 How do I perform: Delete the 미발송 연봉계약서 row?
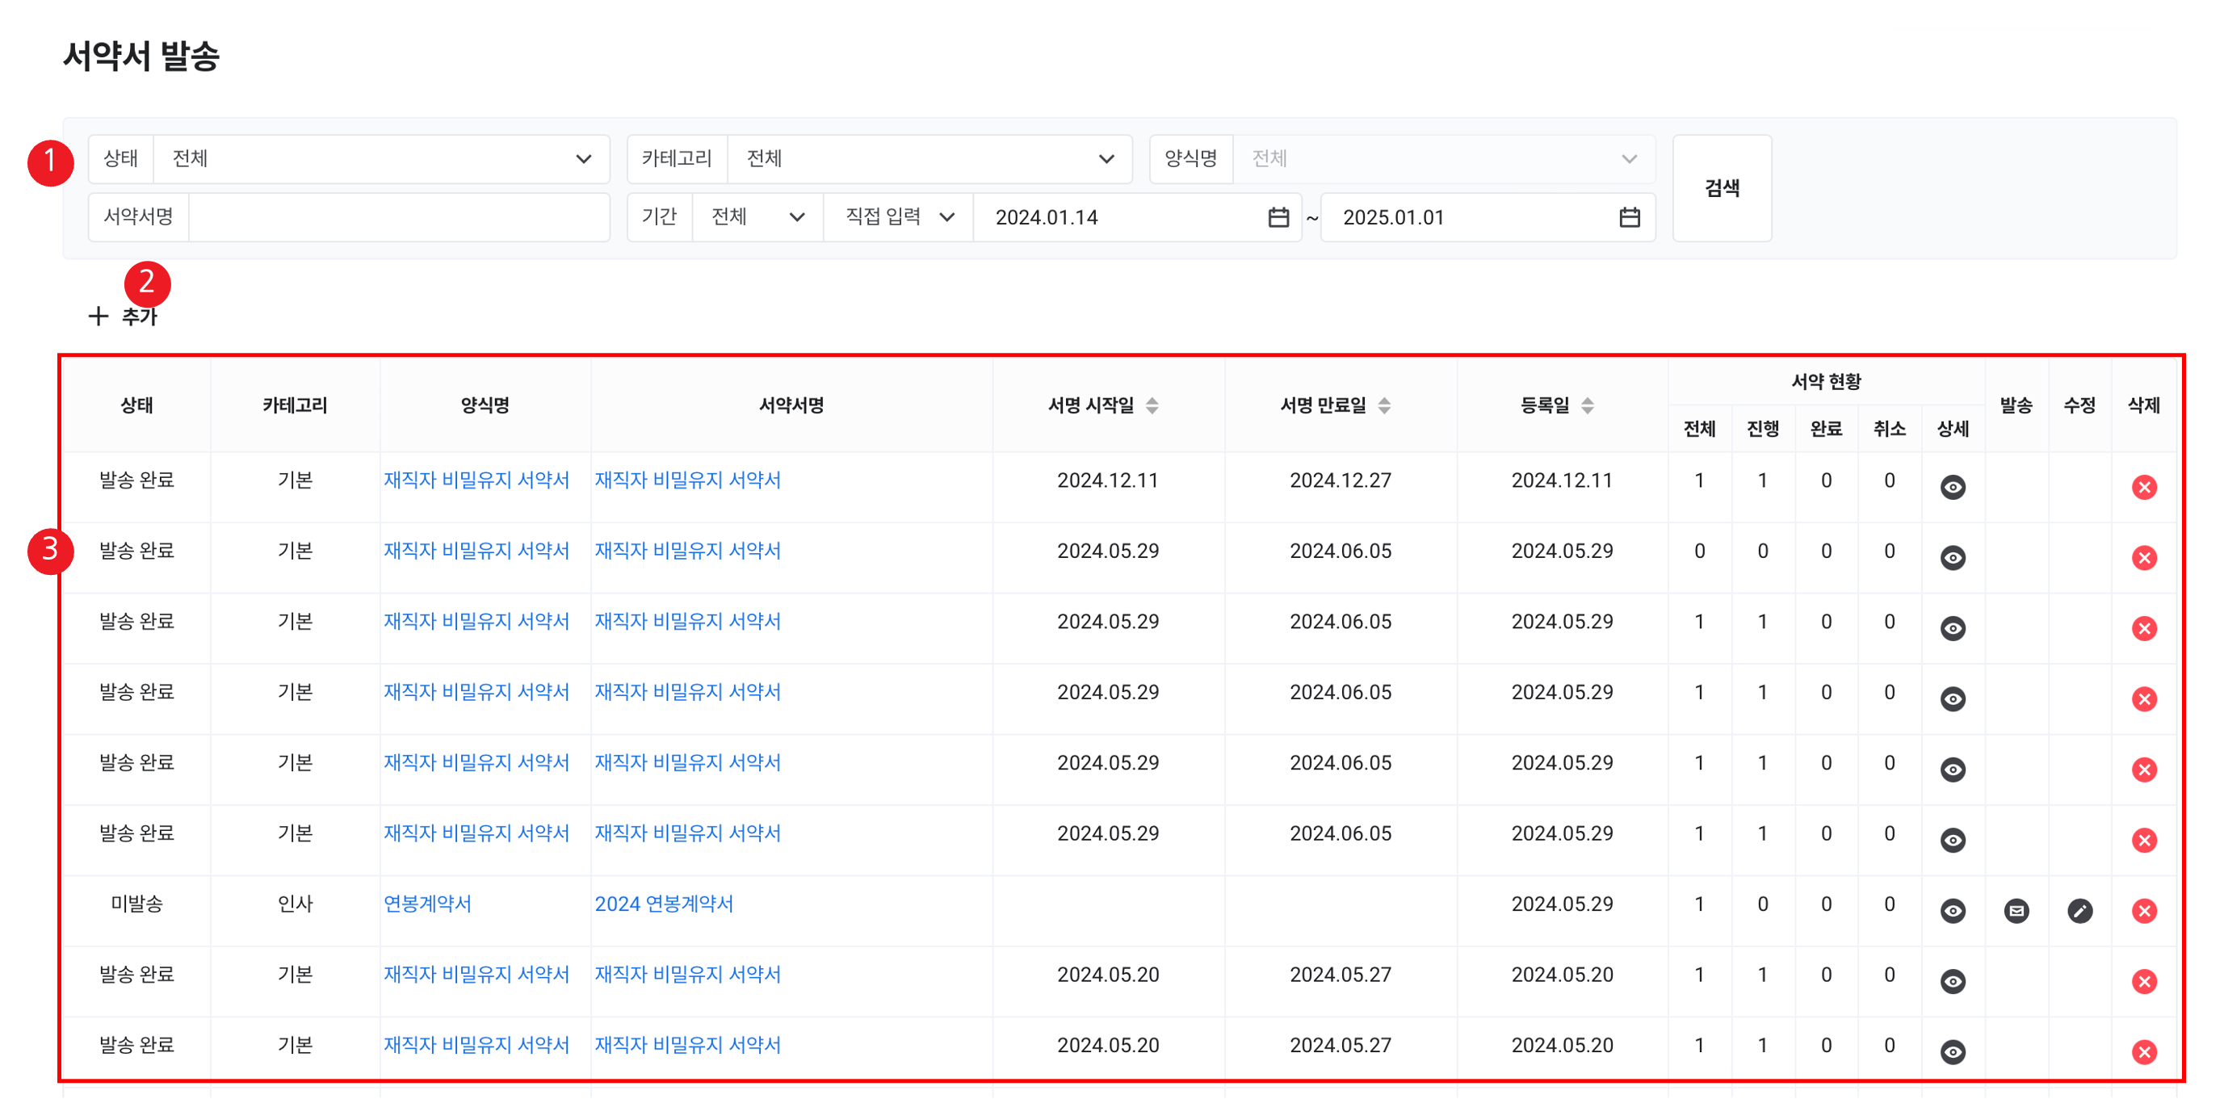[x=2144, y=911]
